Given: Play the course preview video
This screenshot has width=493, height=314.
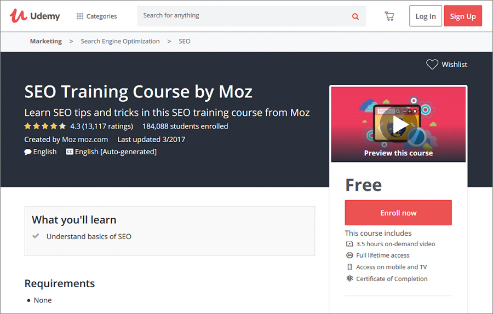Looking at the screenshot, I should [x=398, y=125].
